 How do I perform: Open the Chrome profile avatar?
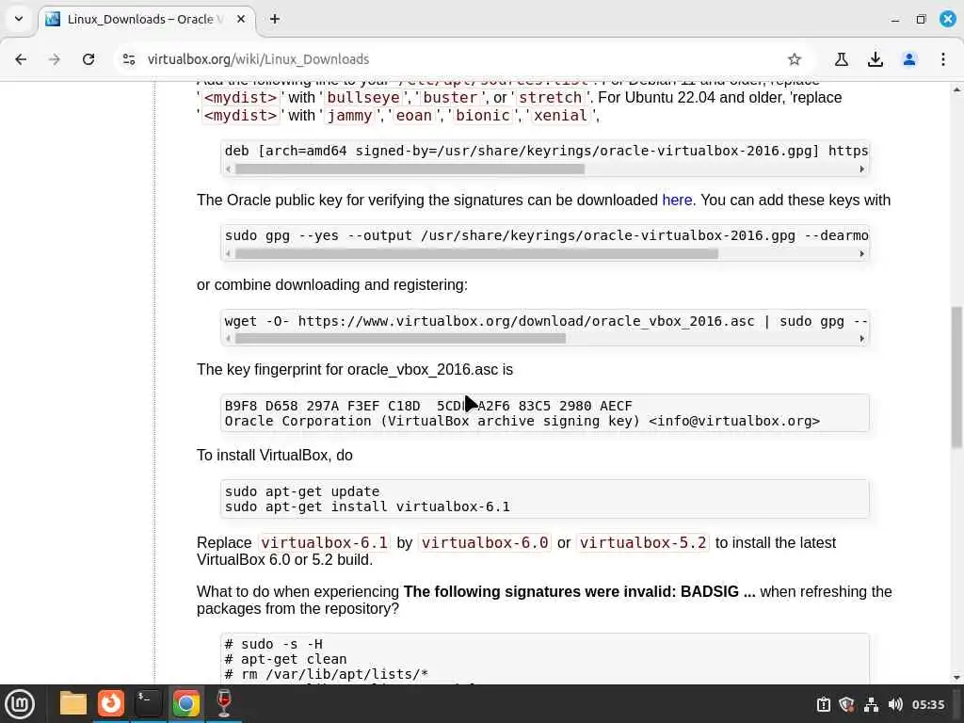coord(909,59)
